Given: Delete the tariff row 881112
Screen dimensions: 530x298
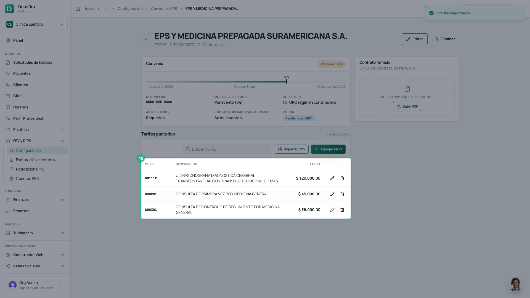Looking at the screenshot, I should click(x=342, y=178).
